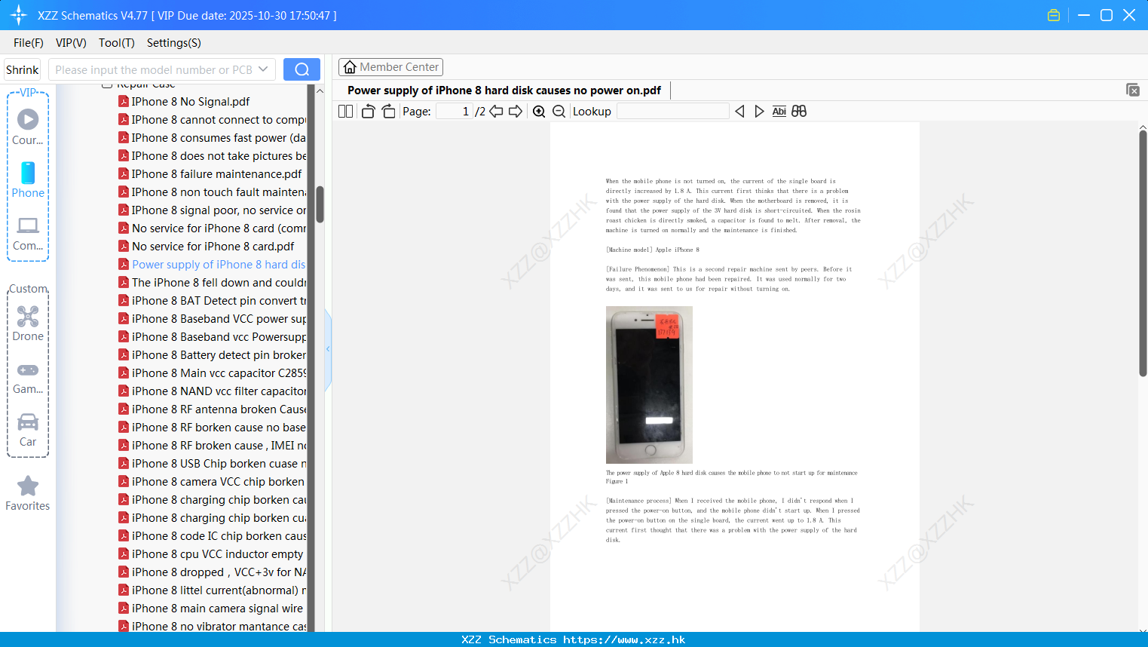Click the file list vertical scrollbar thumb
Image resolution: width=1148 pixels, height=647 pixels.
[x=320, y=204]
